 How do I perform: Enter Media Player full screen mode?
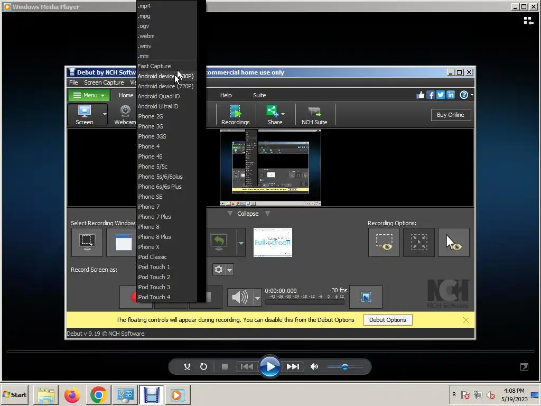tap(525, 367)
